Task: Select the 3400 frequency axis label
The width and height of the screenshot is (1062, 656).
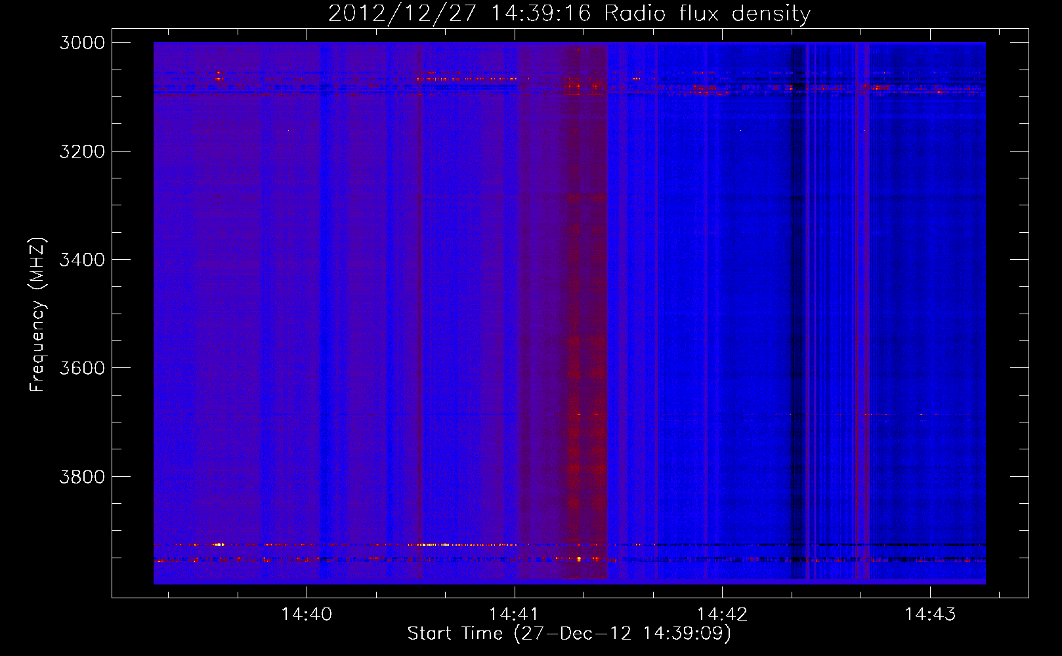Action: (82, 260)
